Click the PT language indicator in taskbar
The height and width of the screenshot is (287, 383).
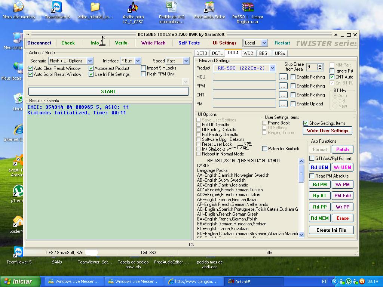324,281
